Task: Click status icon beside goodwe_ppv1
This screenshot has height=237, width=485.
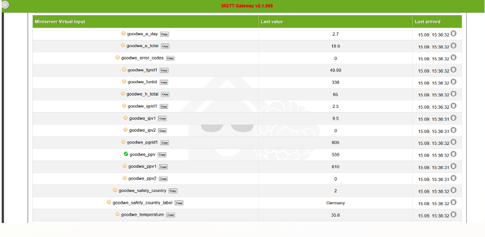Action: tap(125, 166)
